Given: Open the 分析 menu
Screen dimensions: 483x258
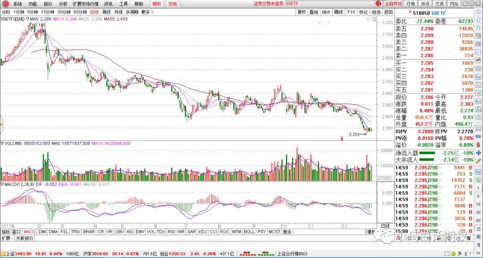Looking at the screenshot, I should tap(63, 4).
